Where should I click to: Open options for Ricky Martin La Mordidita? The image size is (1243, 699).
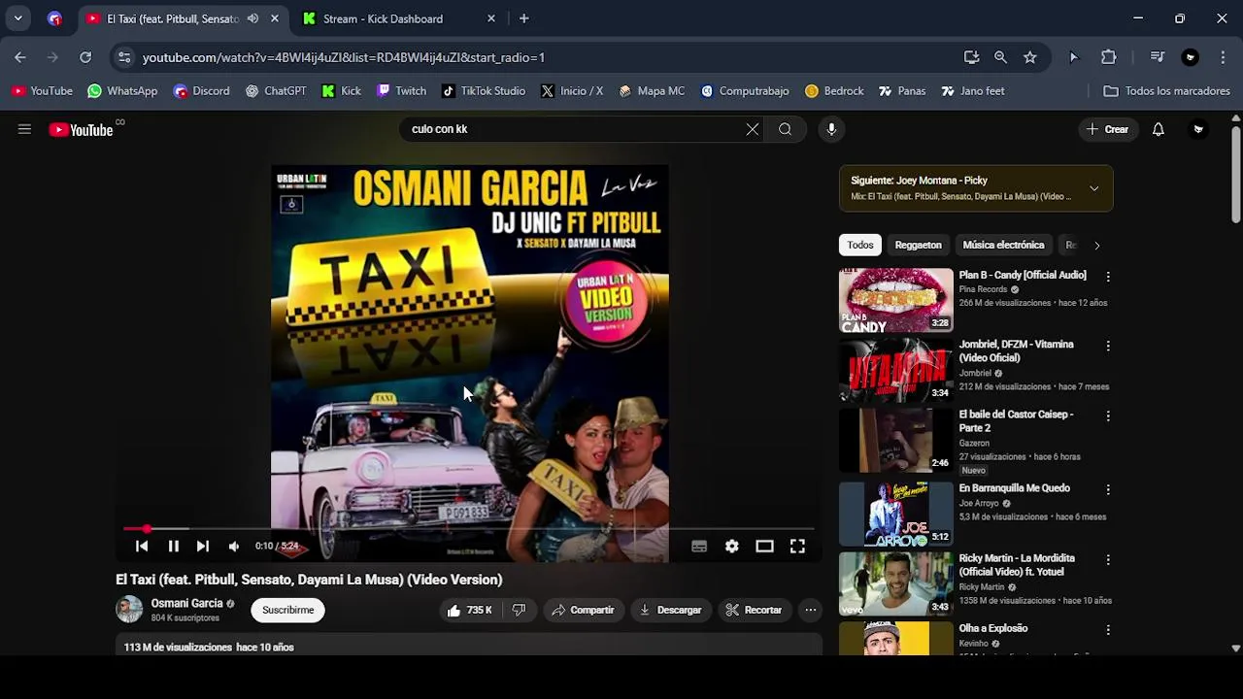pos(1108,559)
